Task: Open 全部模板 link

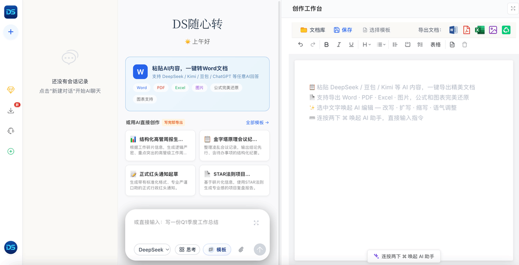Action: [x=257, y=122]
